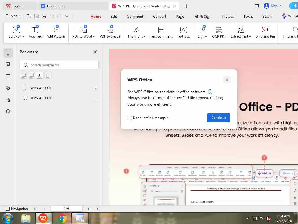Open Chrome from the taskbar

click(62, 218)
